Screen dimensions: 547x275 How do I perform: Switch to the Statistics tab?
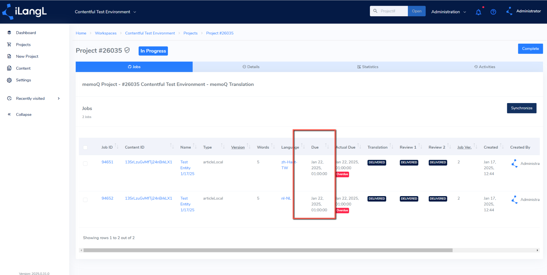(368, 67)
